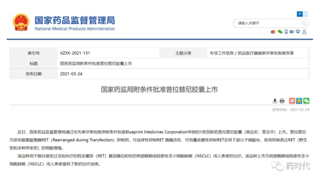The height and width of the screenshot is (180, 320).
Task: Click the 国家药品监督管理局 site title
Action: 75,20
